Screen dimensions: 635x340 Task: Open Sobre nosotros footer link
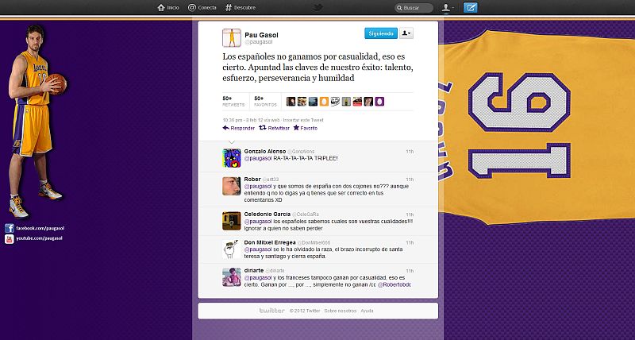[x=340, y=311]
